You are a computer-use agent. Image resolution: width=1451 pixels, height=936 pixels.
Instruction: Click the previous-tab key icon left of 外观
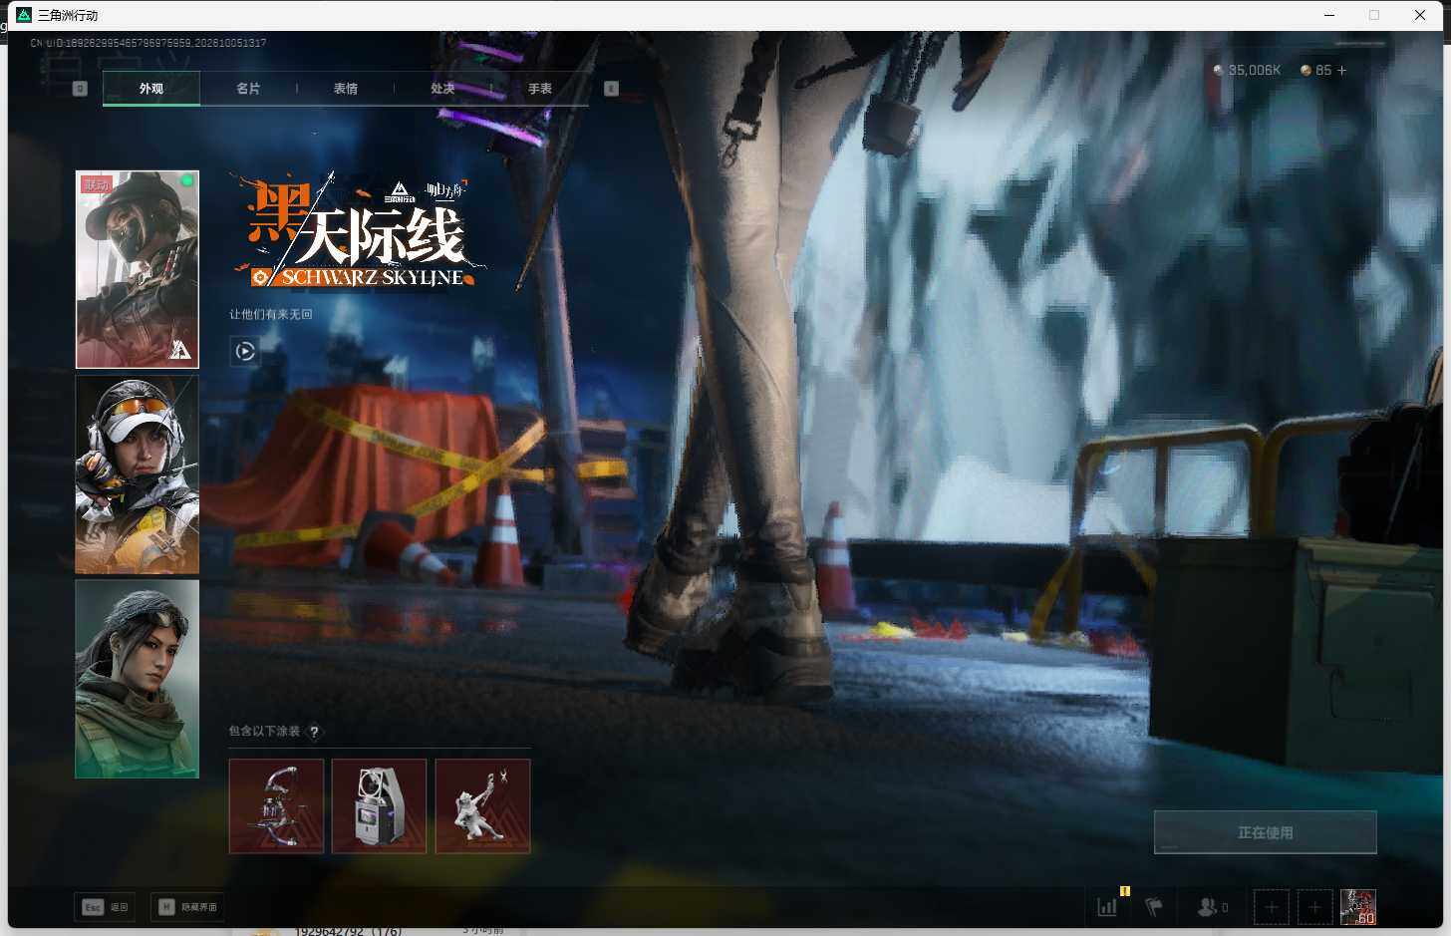point(81,89)
